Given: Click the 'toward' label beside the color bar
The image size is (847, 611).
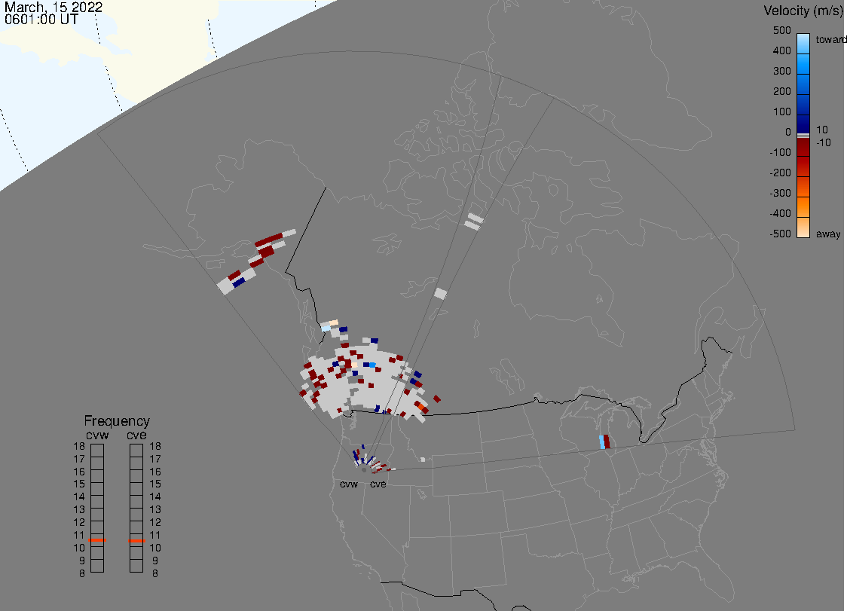Looking at the screenshot, I should pos(831,39).
